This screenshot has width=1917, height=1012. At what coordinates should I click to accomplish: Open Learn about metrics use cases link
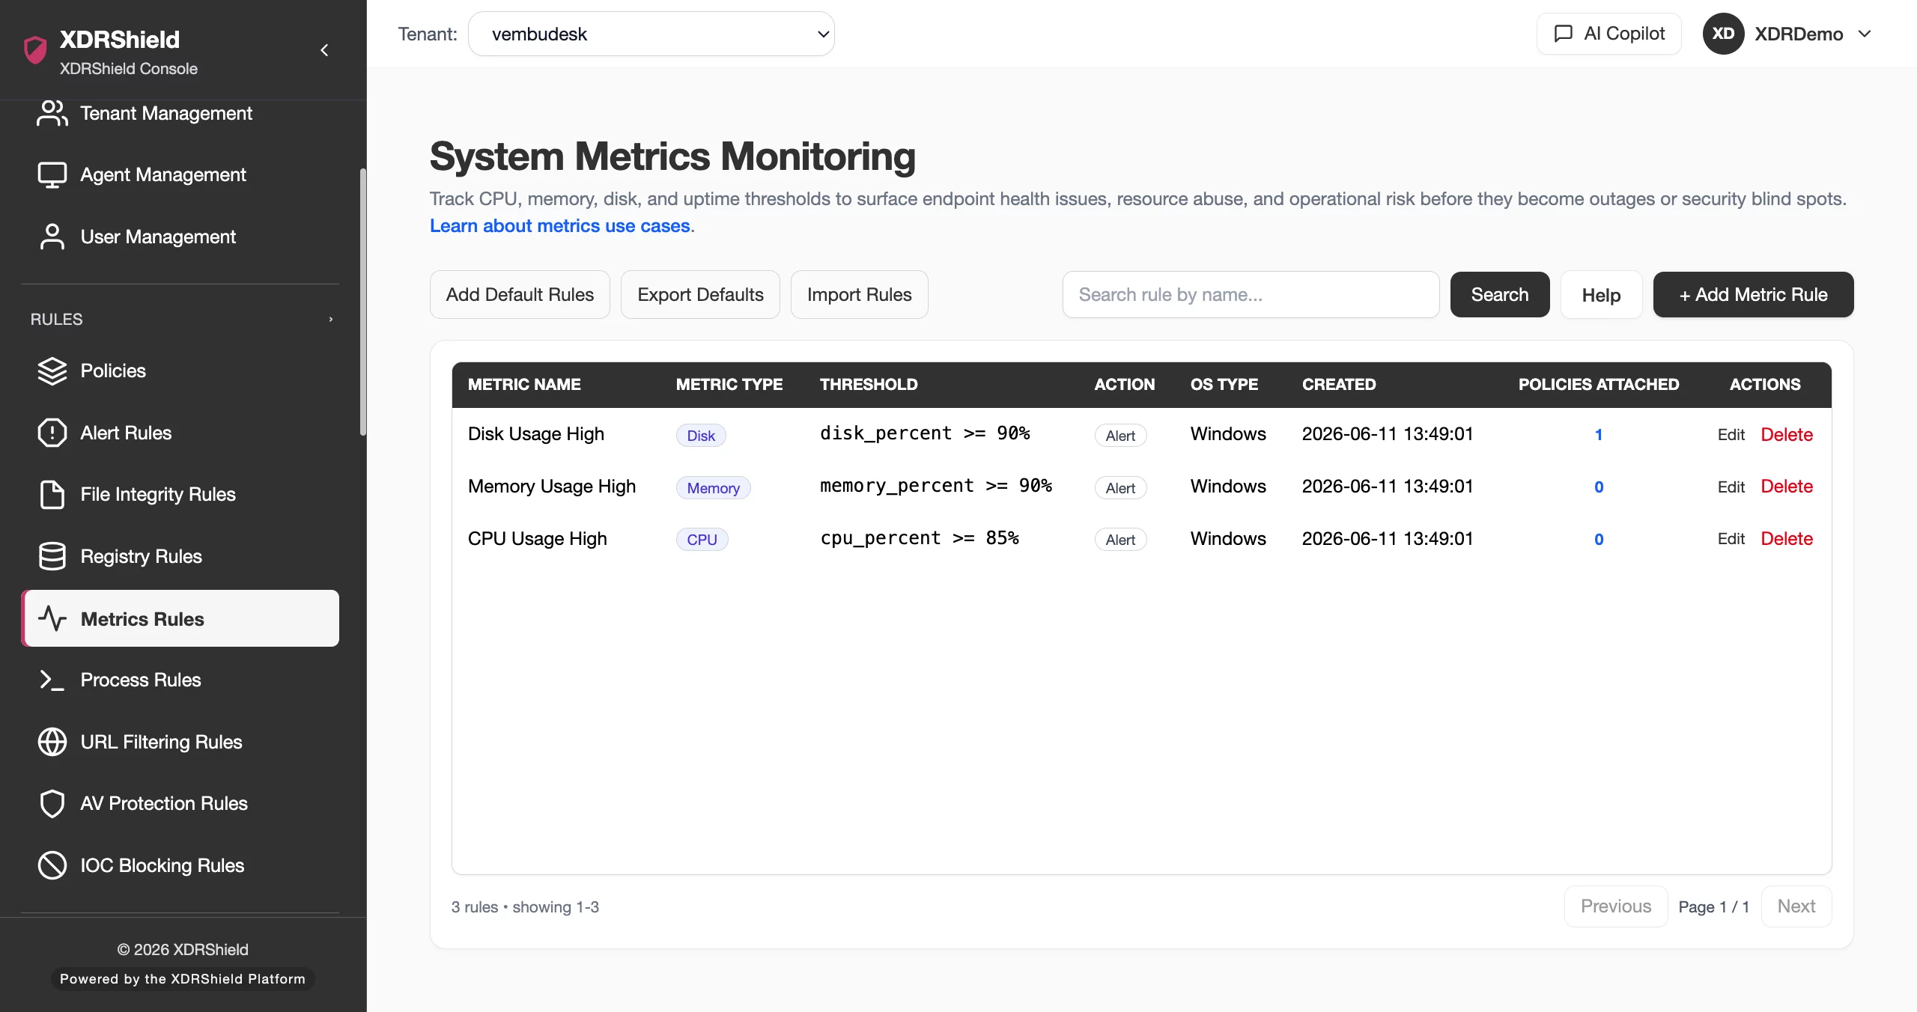(x=560, y=225)
